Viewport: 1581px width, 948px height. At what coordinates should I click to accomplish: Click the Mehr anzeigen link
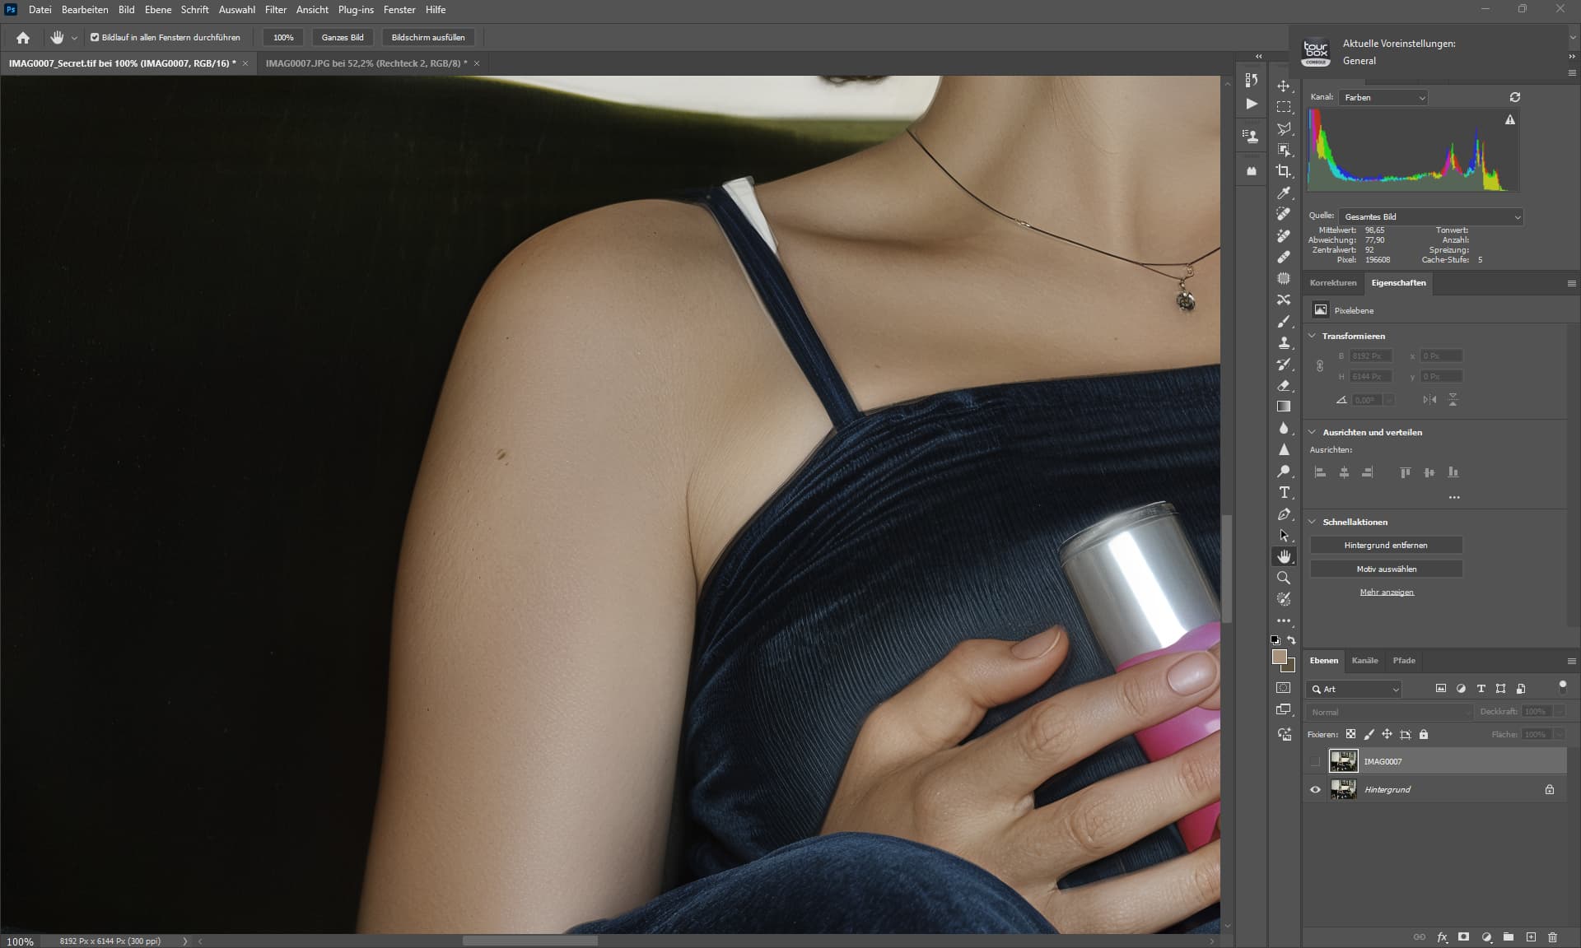1387,592
